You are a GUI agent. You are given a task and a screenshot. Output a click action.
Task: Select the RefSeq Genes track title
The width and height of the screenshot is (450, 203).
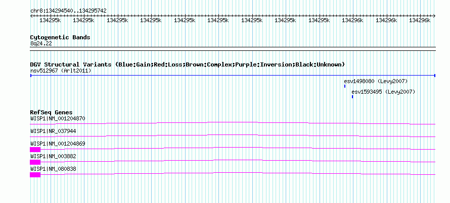pos(52,112)
